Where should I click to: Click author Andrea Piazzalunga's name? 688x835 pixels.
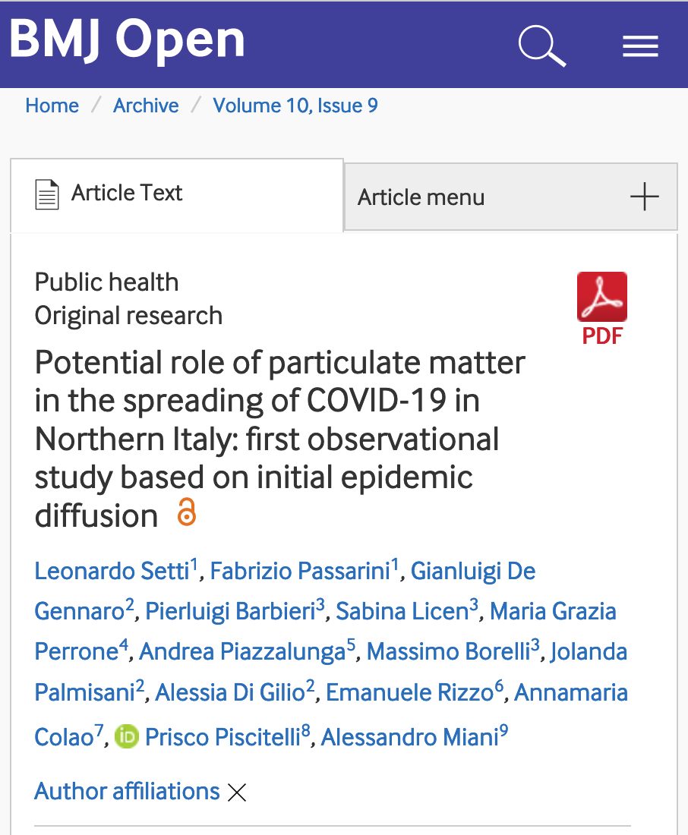(242, 652)
